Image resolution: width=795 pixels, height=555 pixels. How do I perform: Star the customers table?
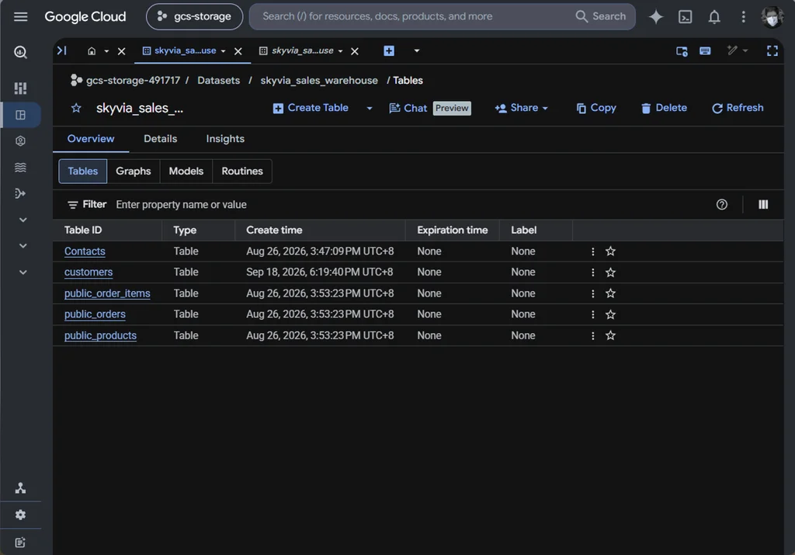[610, 272]
